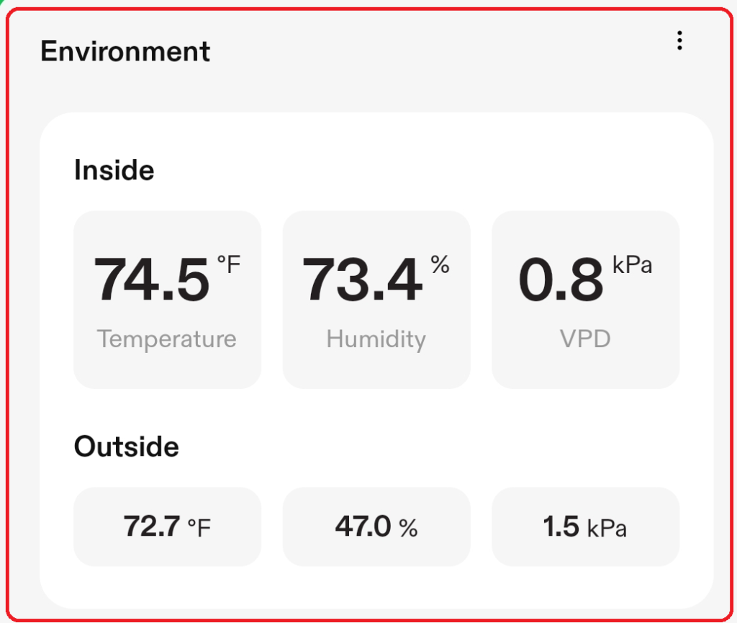Image resolution: width=737 pixels, height=623 pixels.
Task: Click the Environment card title
Action: [x=125, y=51]
